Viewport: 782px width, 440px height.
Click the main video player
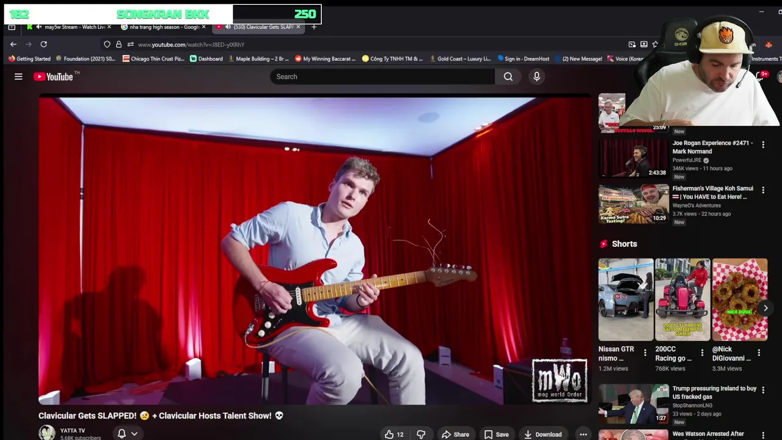[315, 249]
